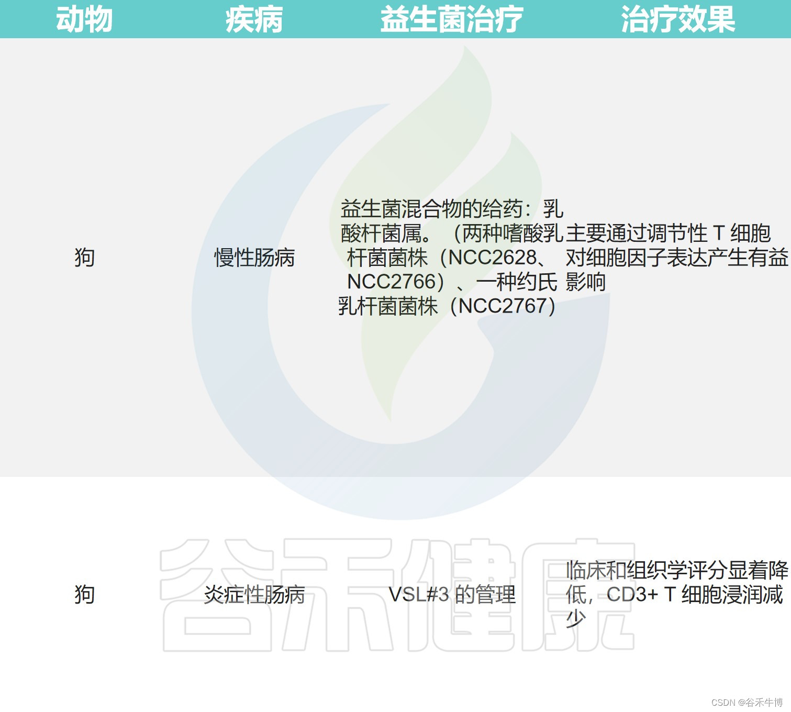Screen dimensions: 791x712
Task: Click the 益生菌治疗 column header
Action: [x=451, y=19]
